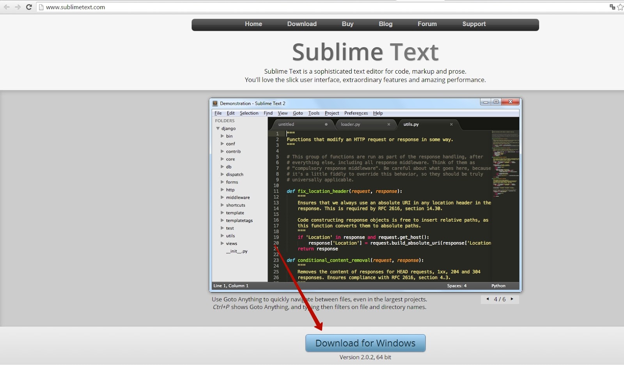
Task: Expand the views folder
Action: [x=222, y=243]
